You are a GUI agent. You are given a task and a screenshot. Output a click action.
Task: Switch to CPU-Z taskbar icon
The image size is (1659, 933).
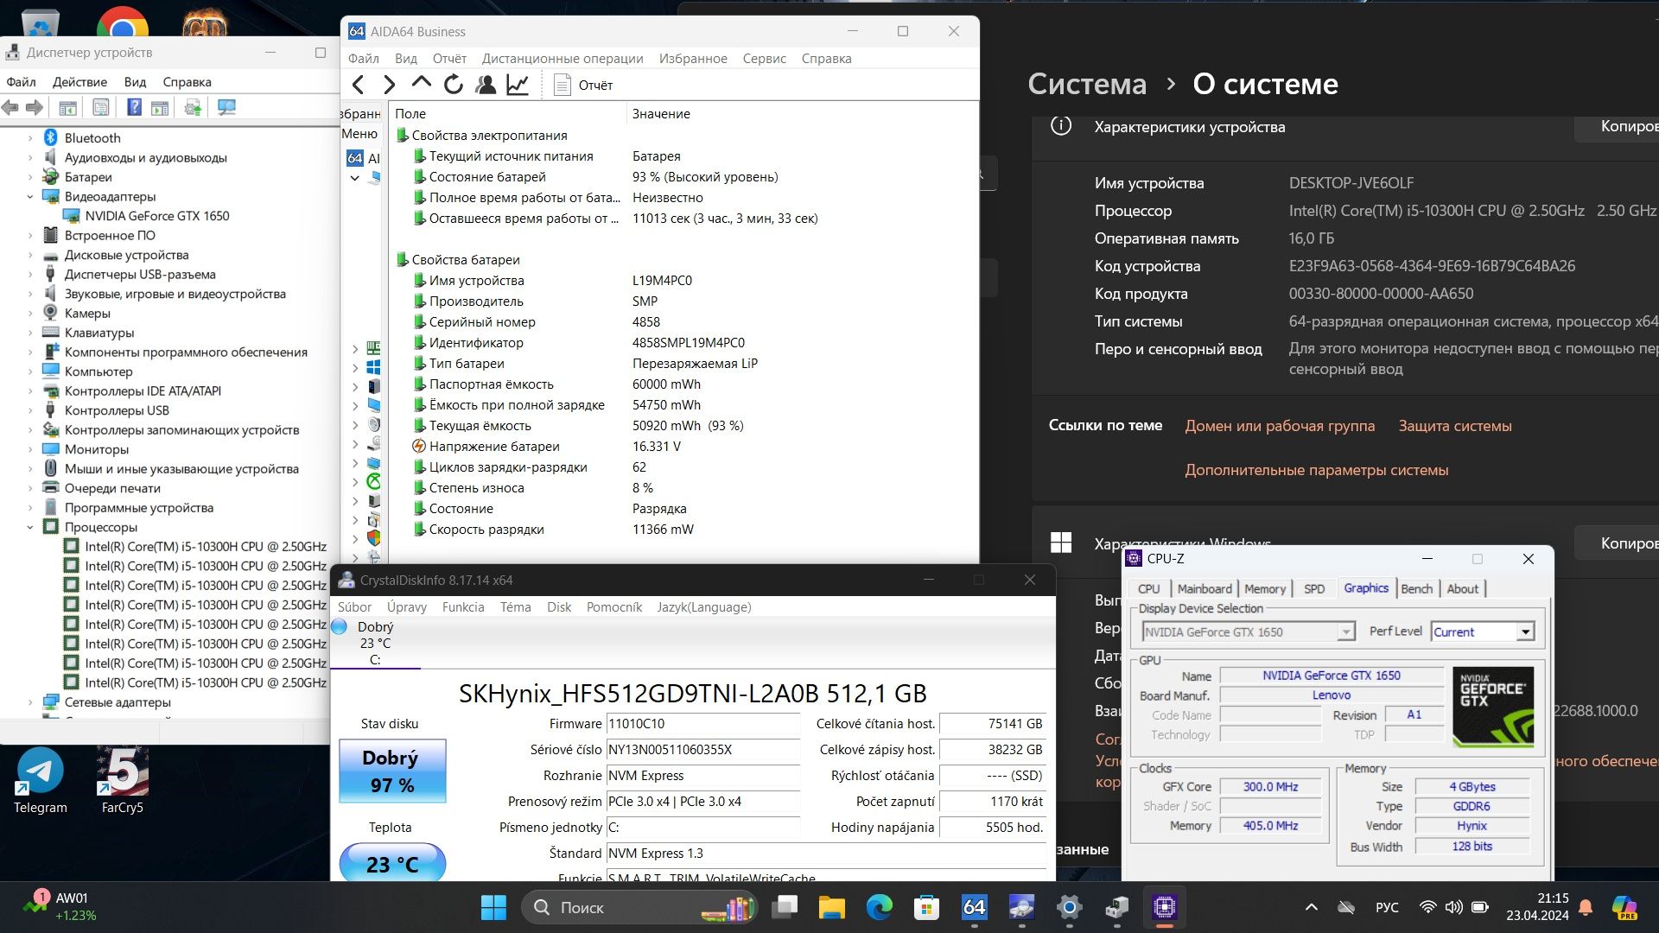(1164, 907)
